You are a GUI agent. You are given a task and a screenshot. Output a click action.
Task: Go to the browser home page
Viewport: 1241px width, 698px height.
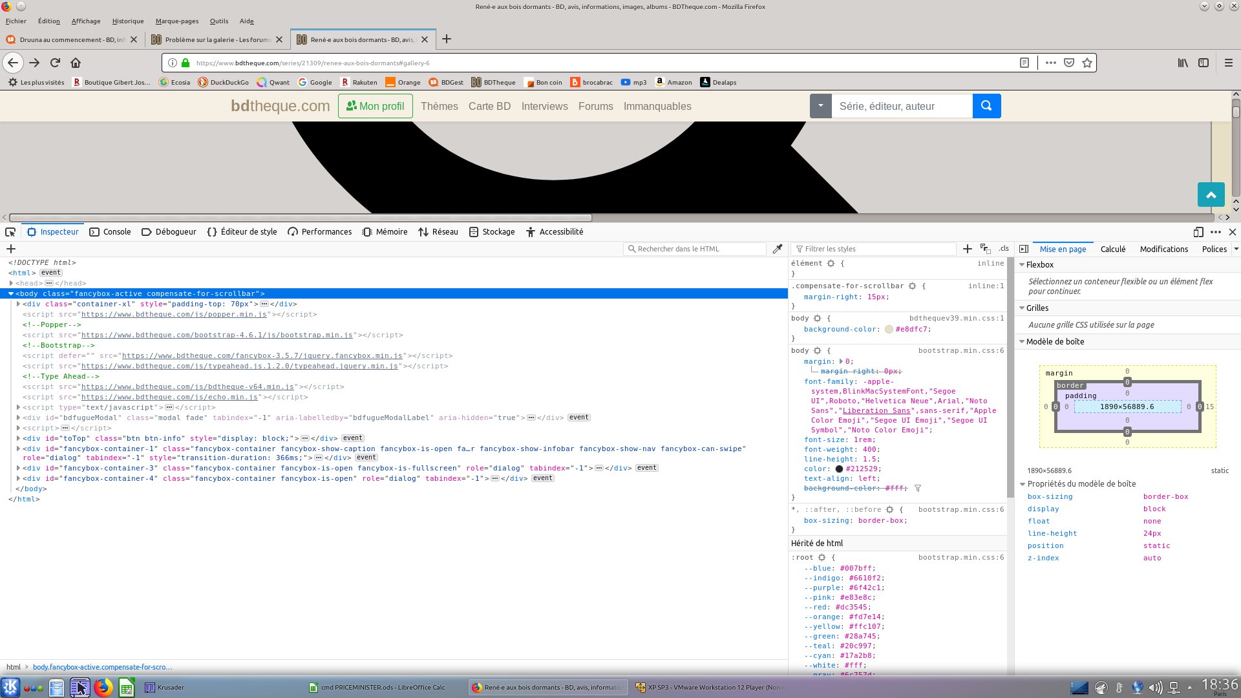pyautogui.click(x=76, y=63)
